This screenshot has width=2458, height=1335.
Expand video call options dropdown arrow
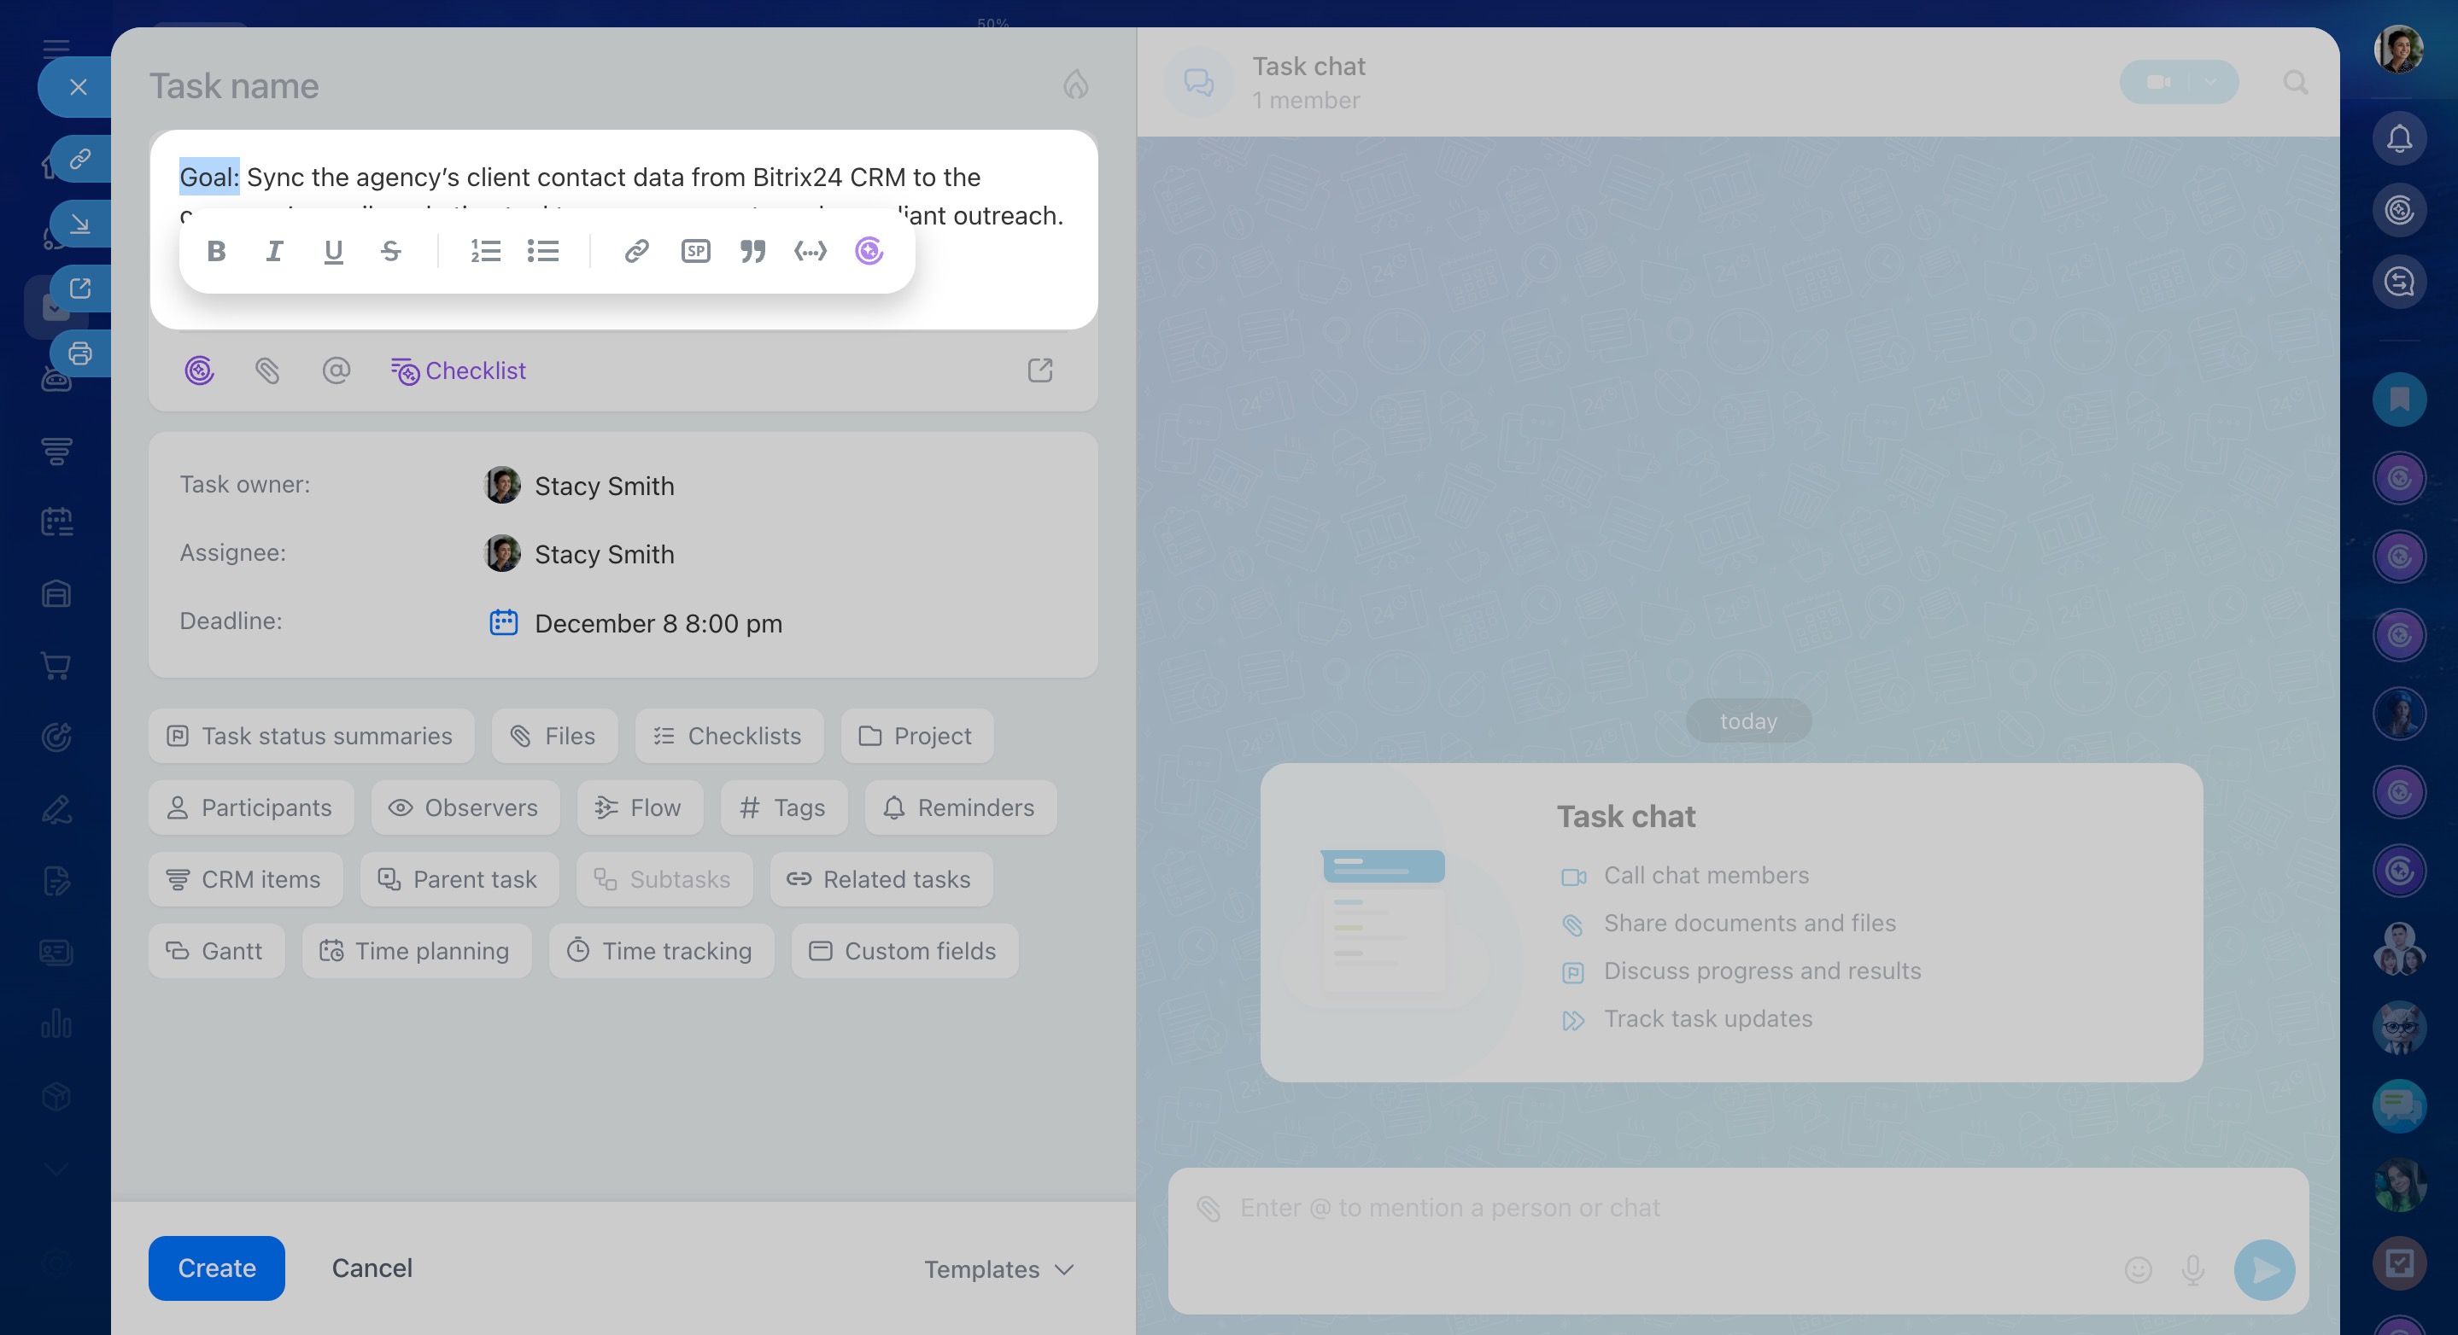point(2210,82)
